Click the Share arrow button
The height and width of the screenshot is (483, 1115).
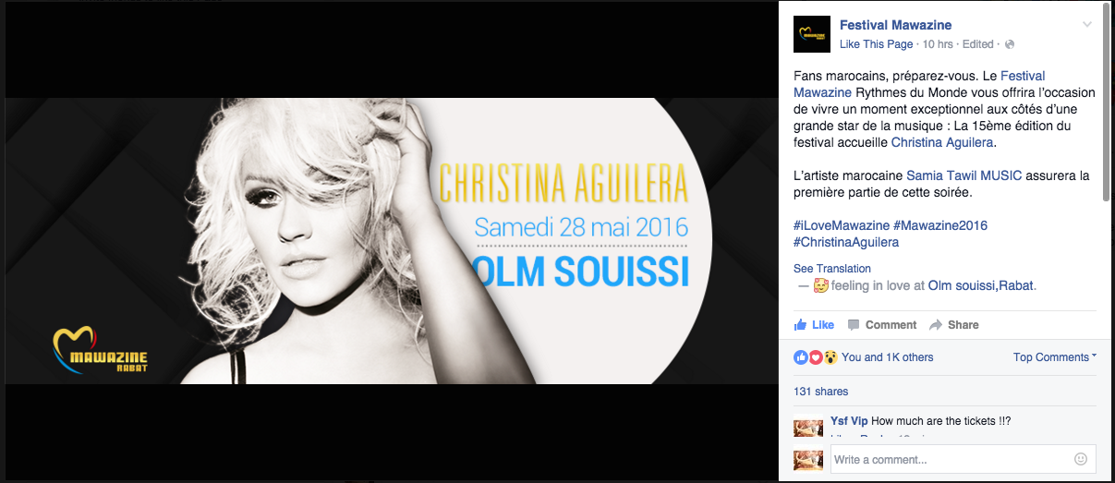click(954, 325)
